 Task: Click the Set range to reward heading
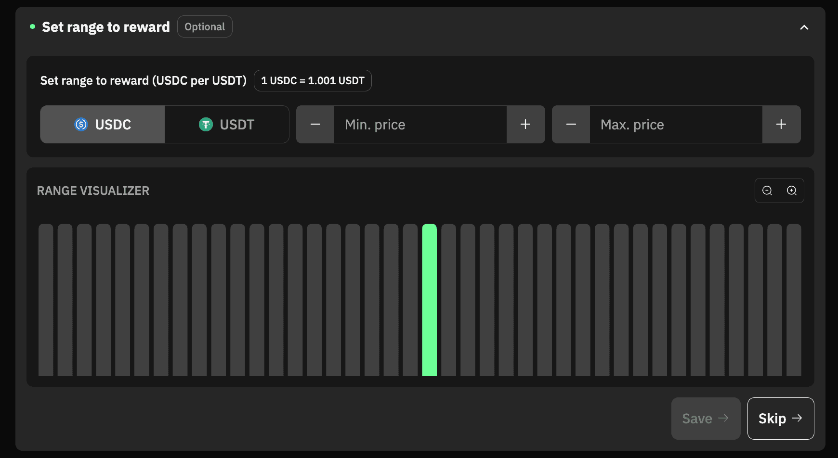coord(106,27)
